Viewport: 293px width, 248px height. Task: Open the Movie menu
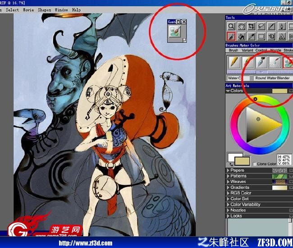[28, 10]
